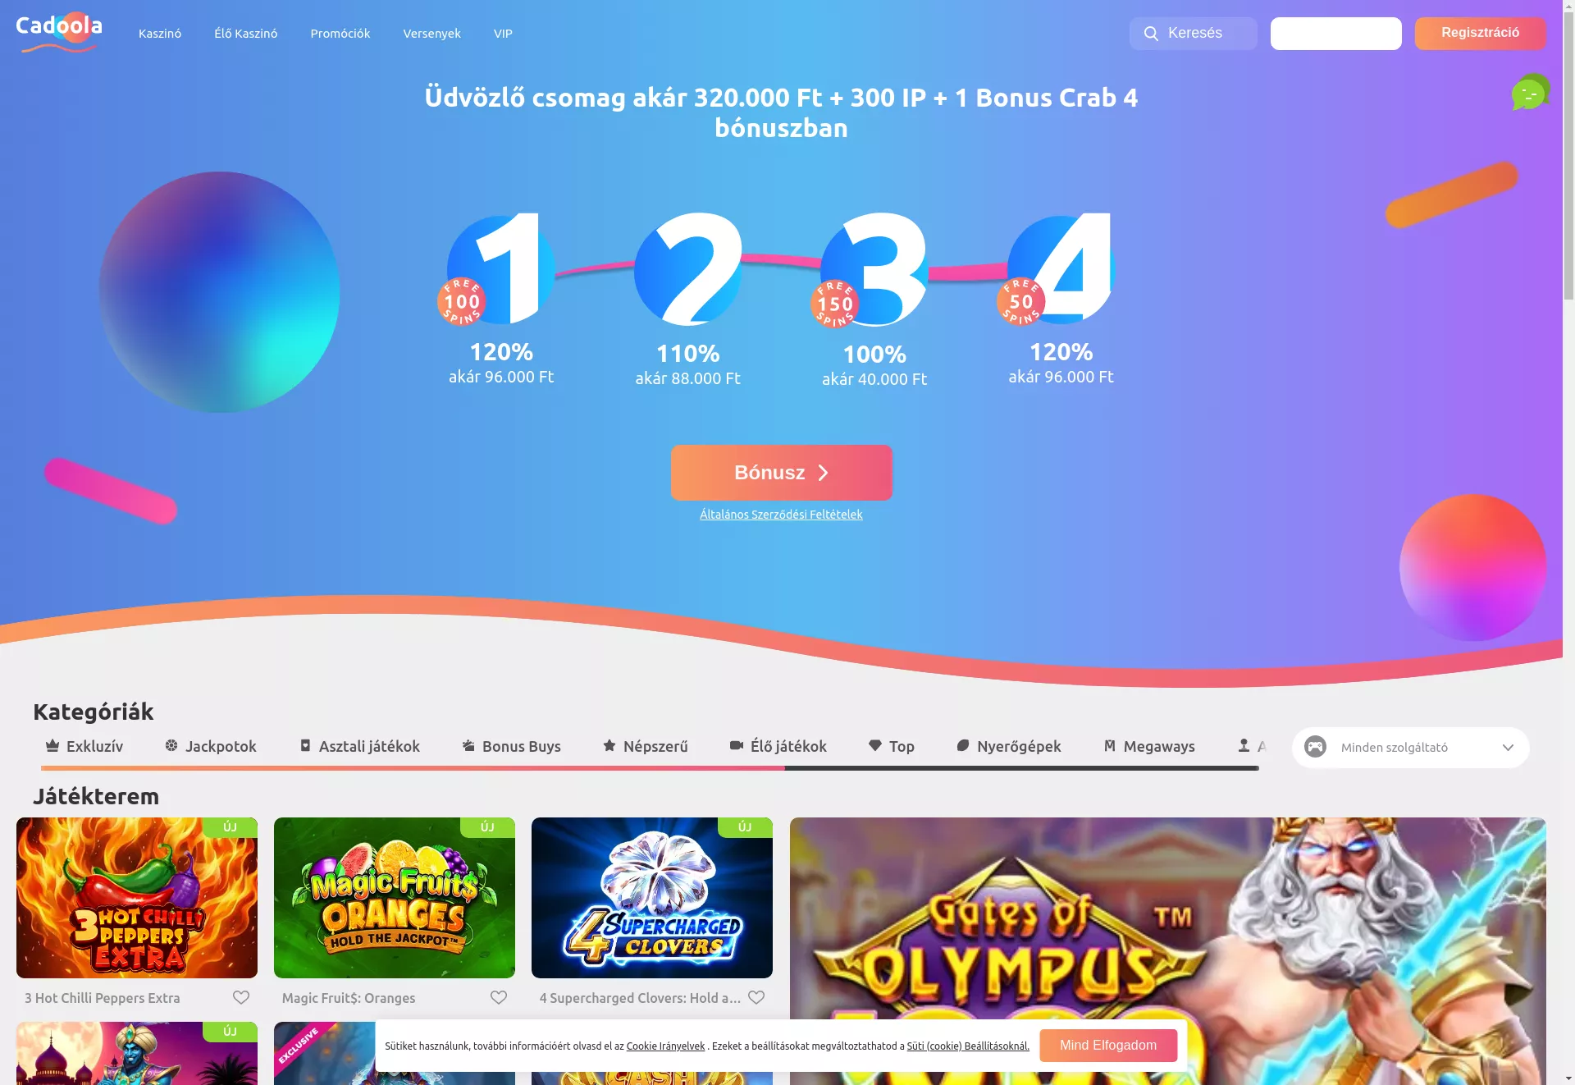Open the Asztali játékok category

[x=359, y=746]
